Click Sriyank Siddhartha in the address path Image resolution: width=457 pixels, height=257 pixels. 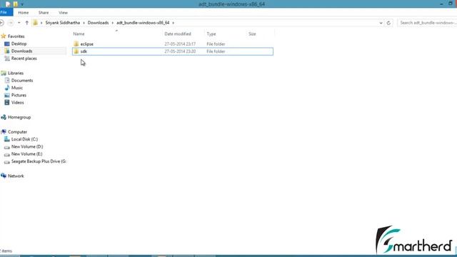62,23
